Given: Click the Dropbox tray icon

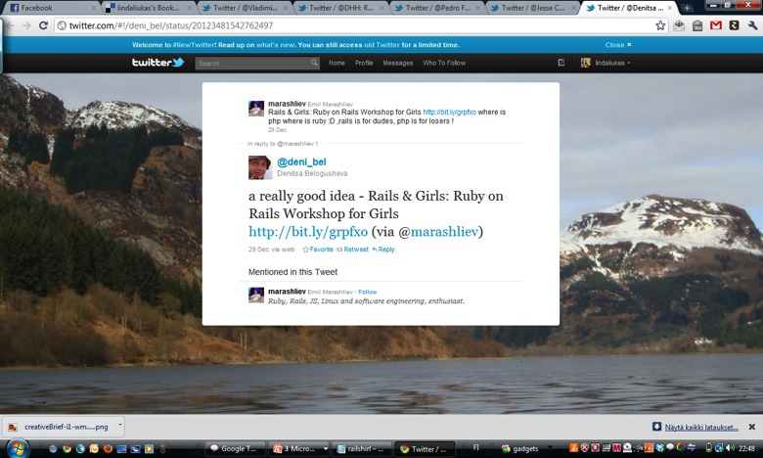Looking at the screenshot, I should [x=660, y=448].
